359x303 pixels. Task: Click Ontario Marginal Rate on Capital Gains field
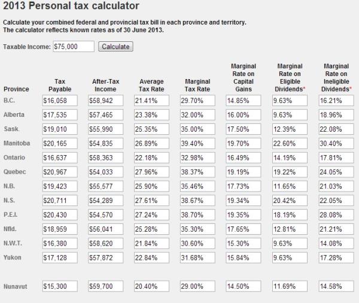(244, 158)
